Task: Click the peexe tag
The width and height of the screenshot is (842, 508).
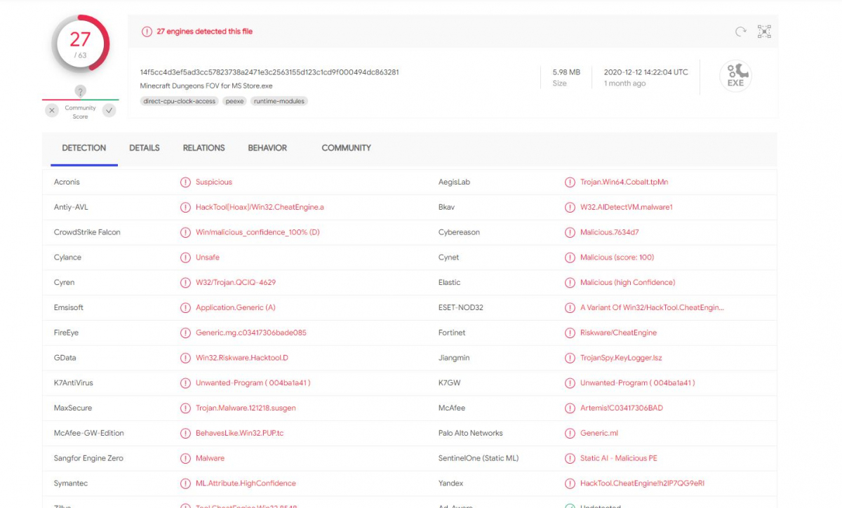Action: tap(234, 101)
